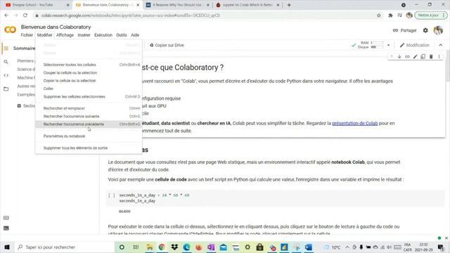The image size is (450, 253).
Task: Click the RAM usage bar
Action: [377, 43]
